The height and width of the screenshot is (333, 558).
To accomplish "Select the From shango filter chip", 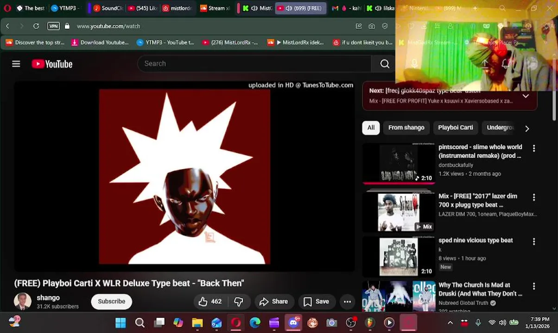I will coord(406,128).
